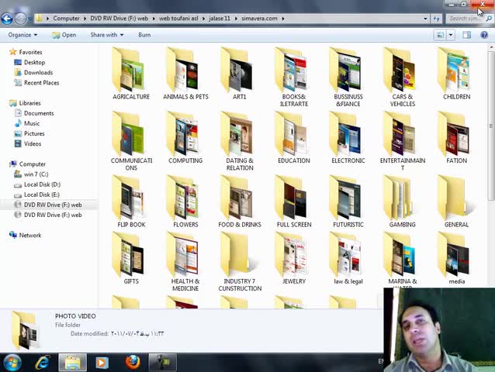
Task: Expand the recent pages arrow beside Forward
Action: coord(30,19)
